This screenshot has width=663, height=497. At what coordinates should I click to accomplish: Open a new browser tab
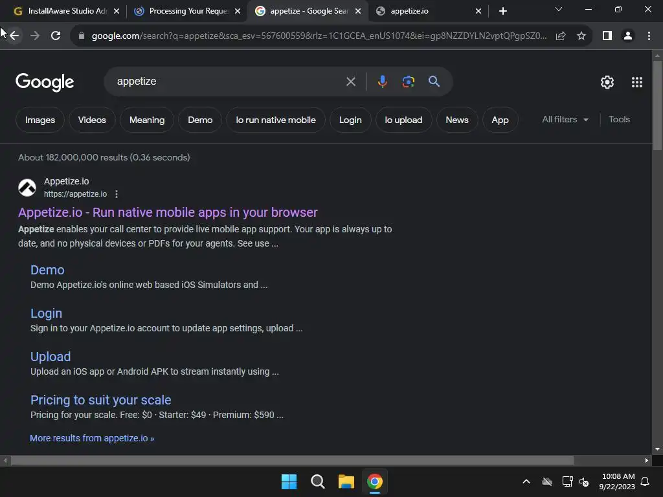pos(502,11)
